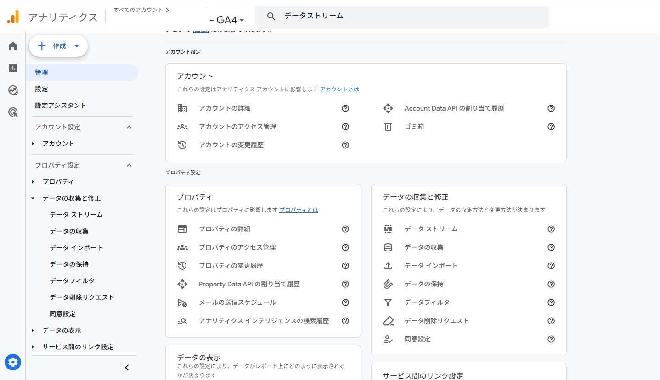Expand the サービス間のリンク設定 tree item in sidebar

33,347
